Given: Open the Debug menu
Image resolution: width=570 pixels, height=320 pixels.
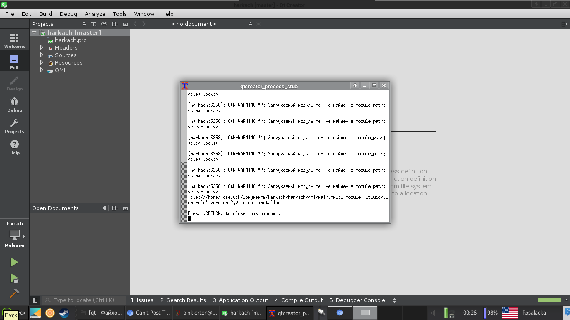Looking at the screenshot, I should [68, 14].
